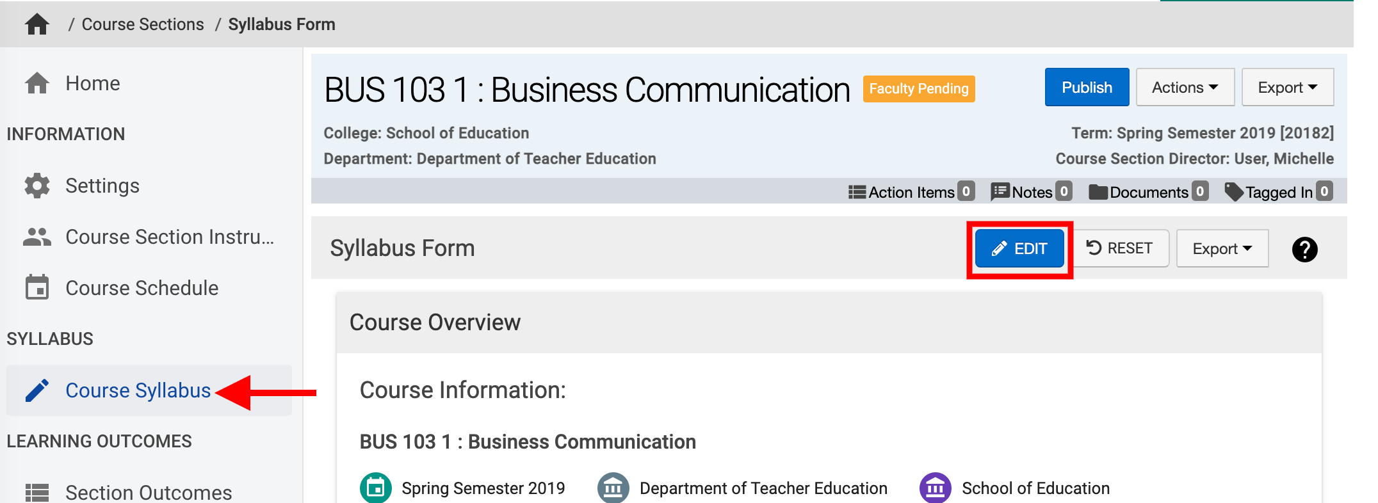The width and height of the screenshot is (1378, 503).
Task: Open the Action Items counter
Action: click(911, 192)
